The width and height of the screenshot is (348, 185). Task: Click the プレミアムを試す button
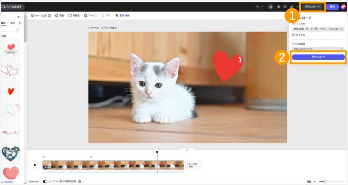point(12,7)
